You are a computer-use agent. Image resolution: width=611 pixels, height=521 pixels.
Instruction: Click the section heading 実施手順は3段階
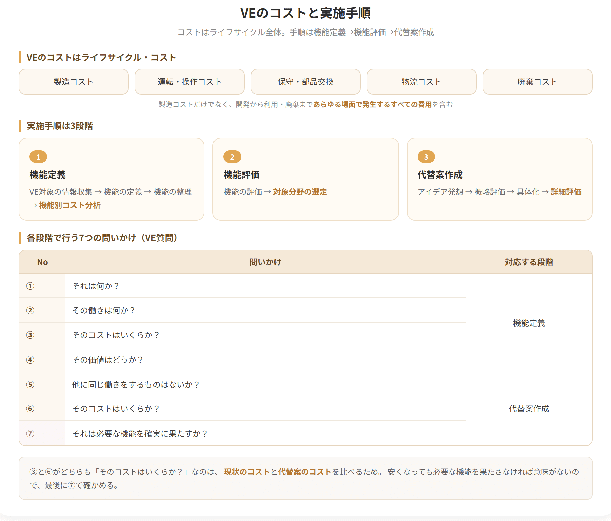coord(60,126)
